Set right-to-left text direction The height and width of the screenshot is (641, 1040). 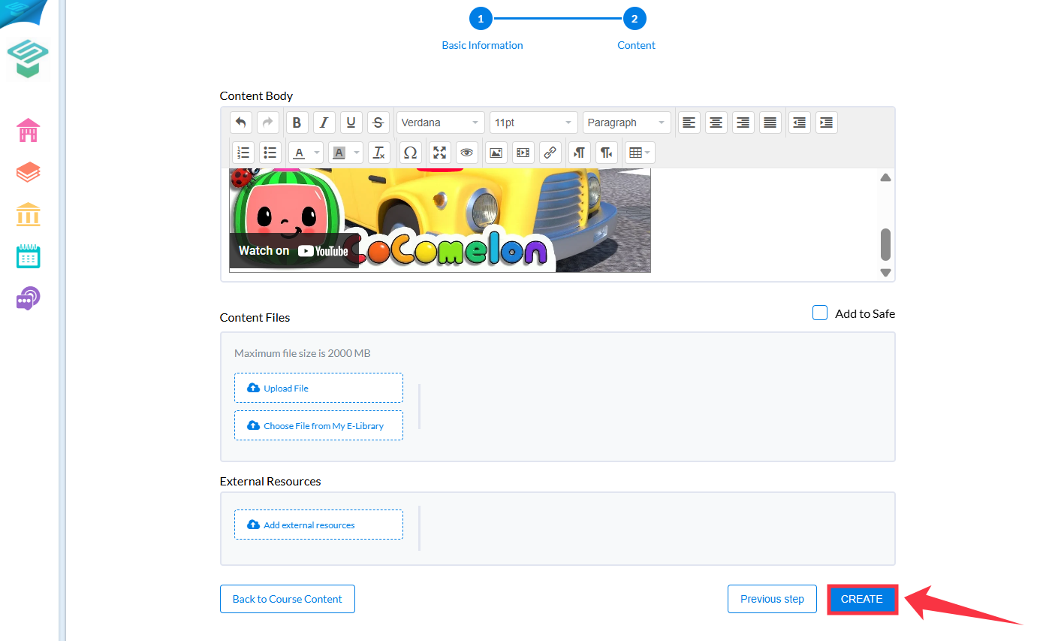(607, 153)
